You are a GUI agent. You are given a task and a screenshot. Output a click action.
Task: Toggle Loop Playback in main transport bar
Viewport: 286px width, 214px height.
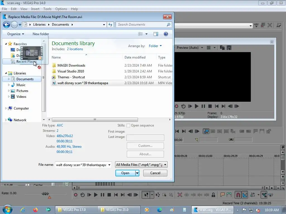tap(82, 195)
